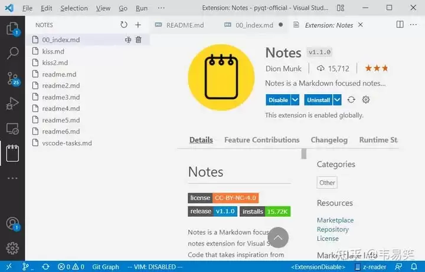Image resolution: width=425 pixels, height=272 pixels.
Task: Split the editor right
Action: [400, 25]
